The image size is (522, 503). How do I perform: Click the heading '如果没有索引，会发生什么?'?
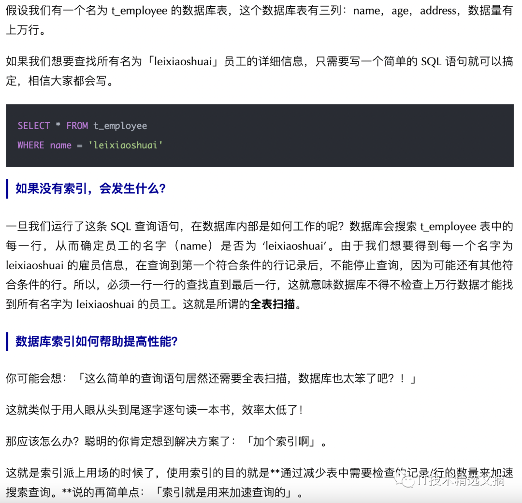click(90, 189)
